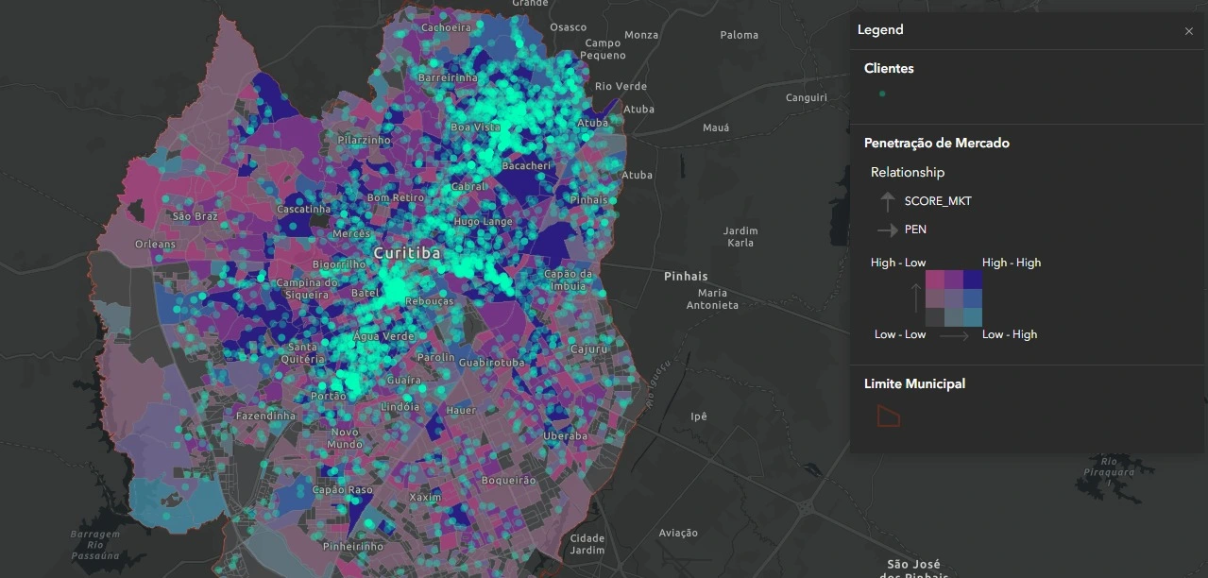1208x578 pixels.
Task: Click the Low - Low legend label
Action: click(x=900, y=334)
